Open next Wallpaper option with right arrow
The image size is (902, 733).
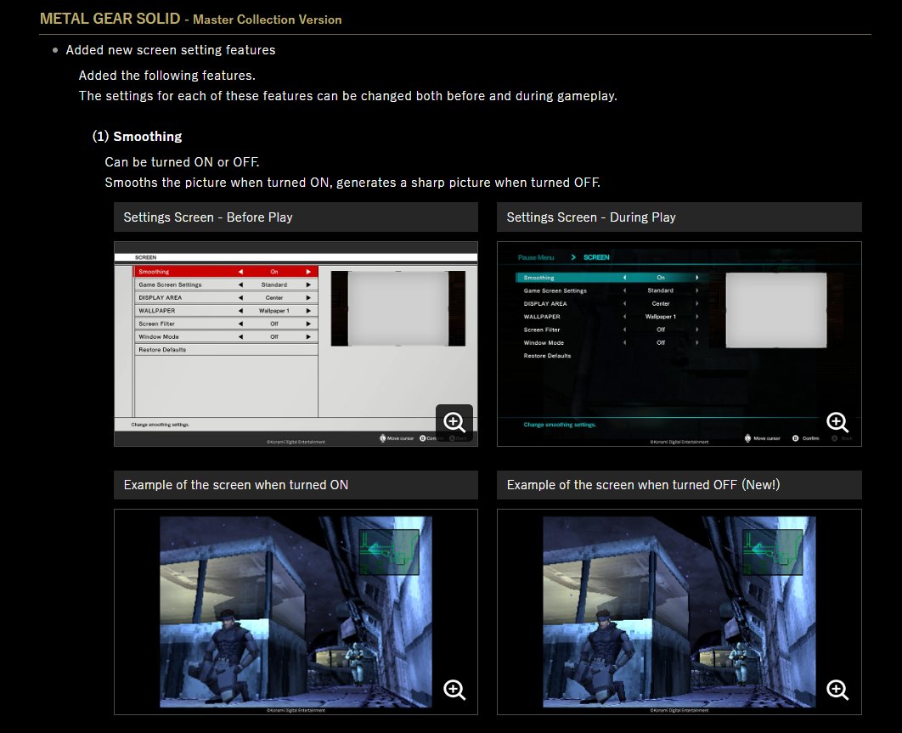[x=307, y=311]
